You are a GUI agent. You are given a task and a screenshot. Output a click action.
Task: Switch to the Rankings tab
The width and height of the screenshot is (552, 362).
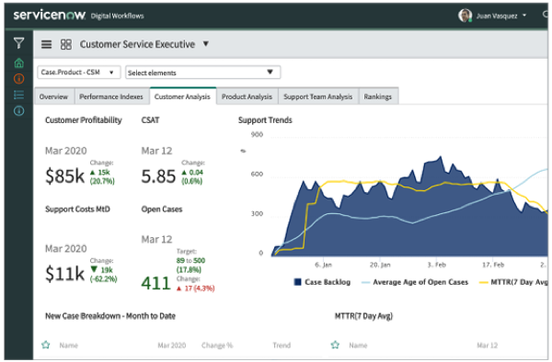378,96
